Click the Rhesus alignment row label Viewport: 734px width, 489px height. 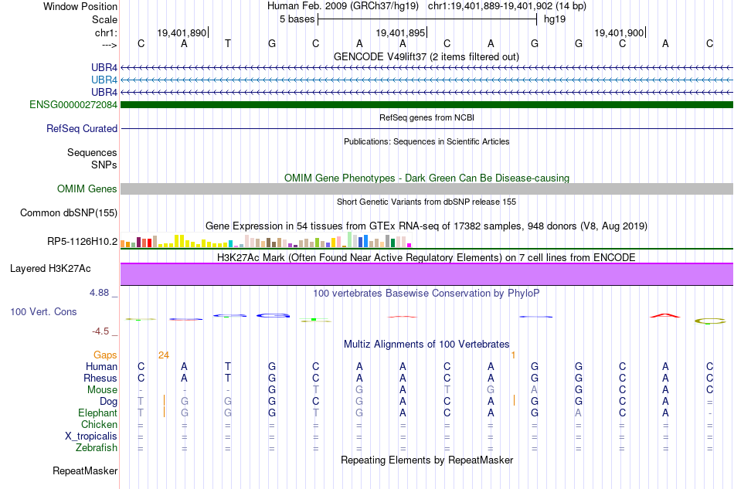click(100, 378)
